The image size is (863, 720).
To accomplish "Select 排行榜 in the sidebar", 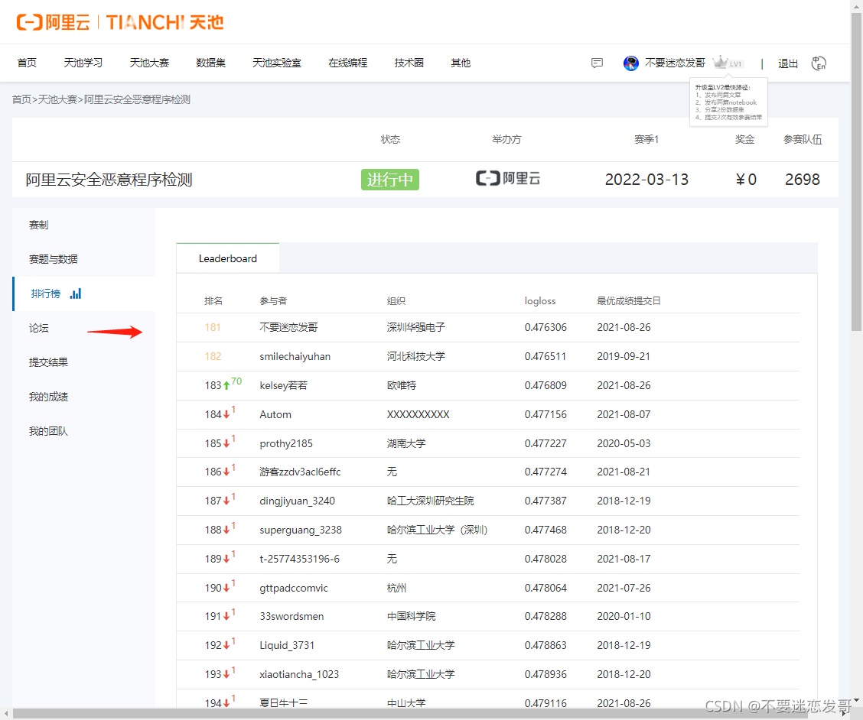I will [46, 294].
